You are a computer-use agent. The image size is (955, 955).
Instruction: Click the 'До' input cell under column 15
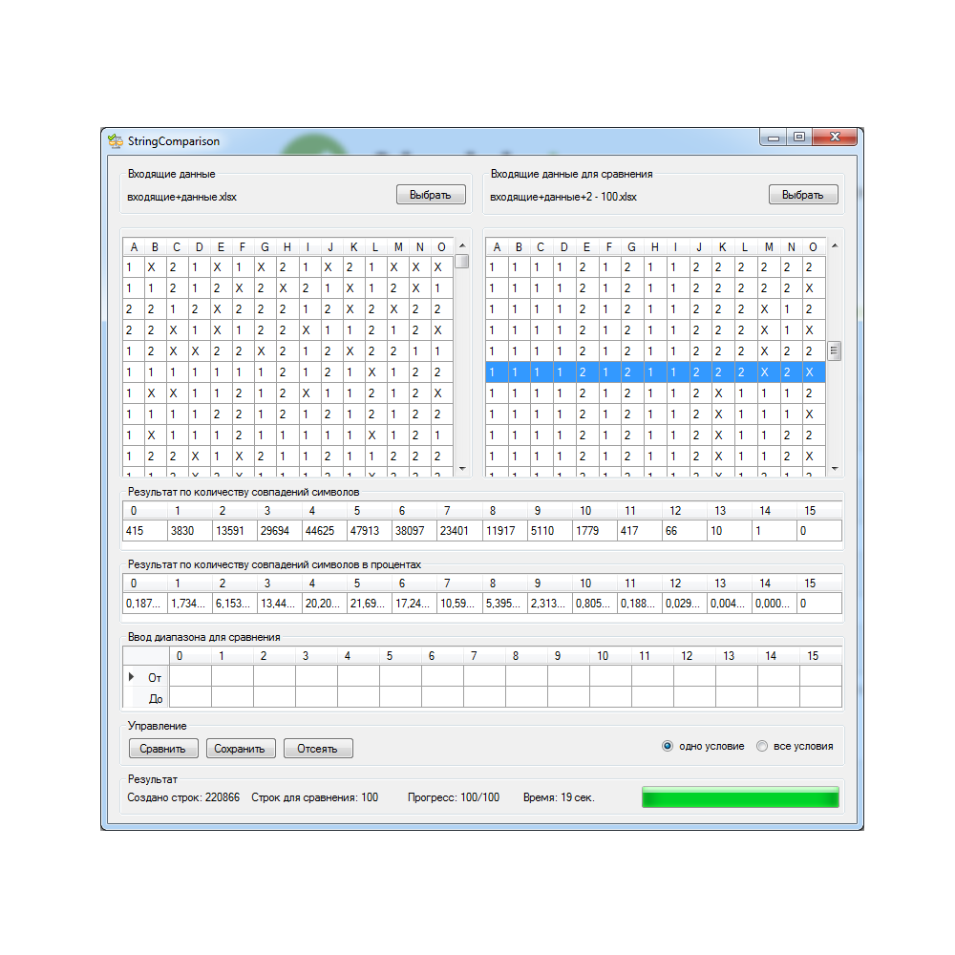click(820, 698)
